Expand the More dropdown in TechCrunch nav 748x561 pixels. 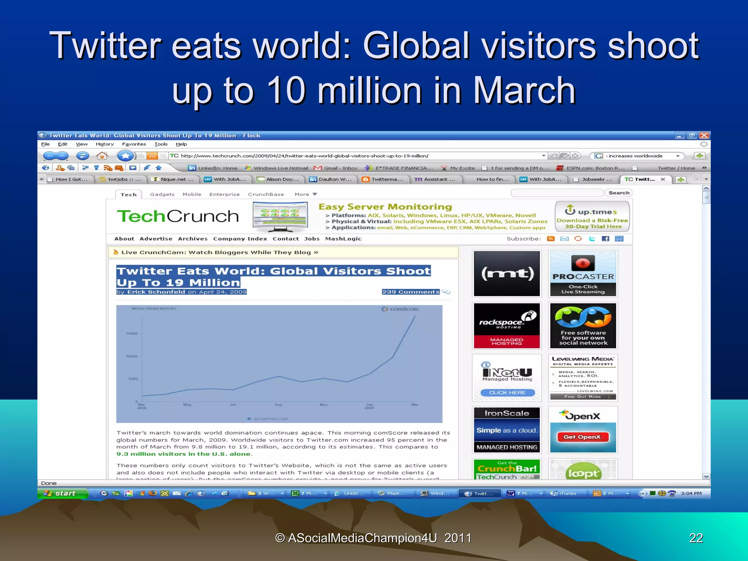306,194
